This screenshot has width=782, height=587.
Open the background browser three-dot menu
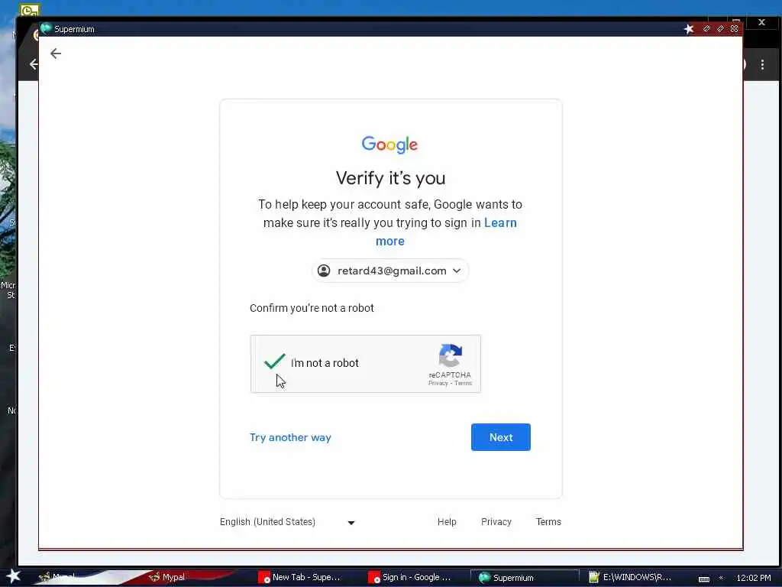pyautogui.click(x=762, y=64)
